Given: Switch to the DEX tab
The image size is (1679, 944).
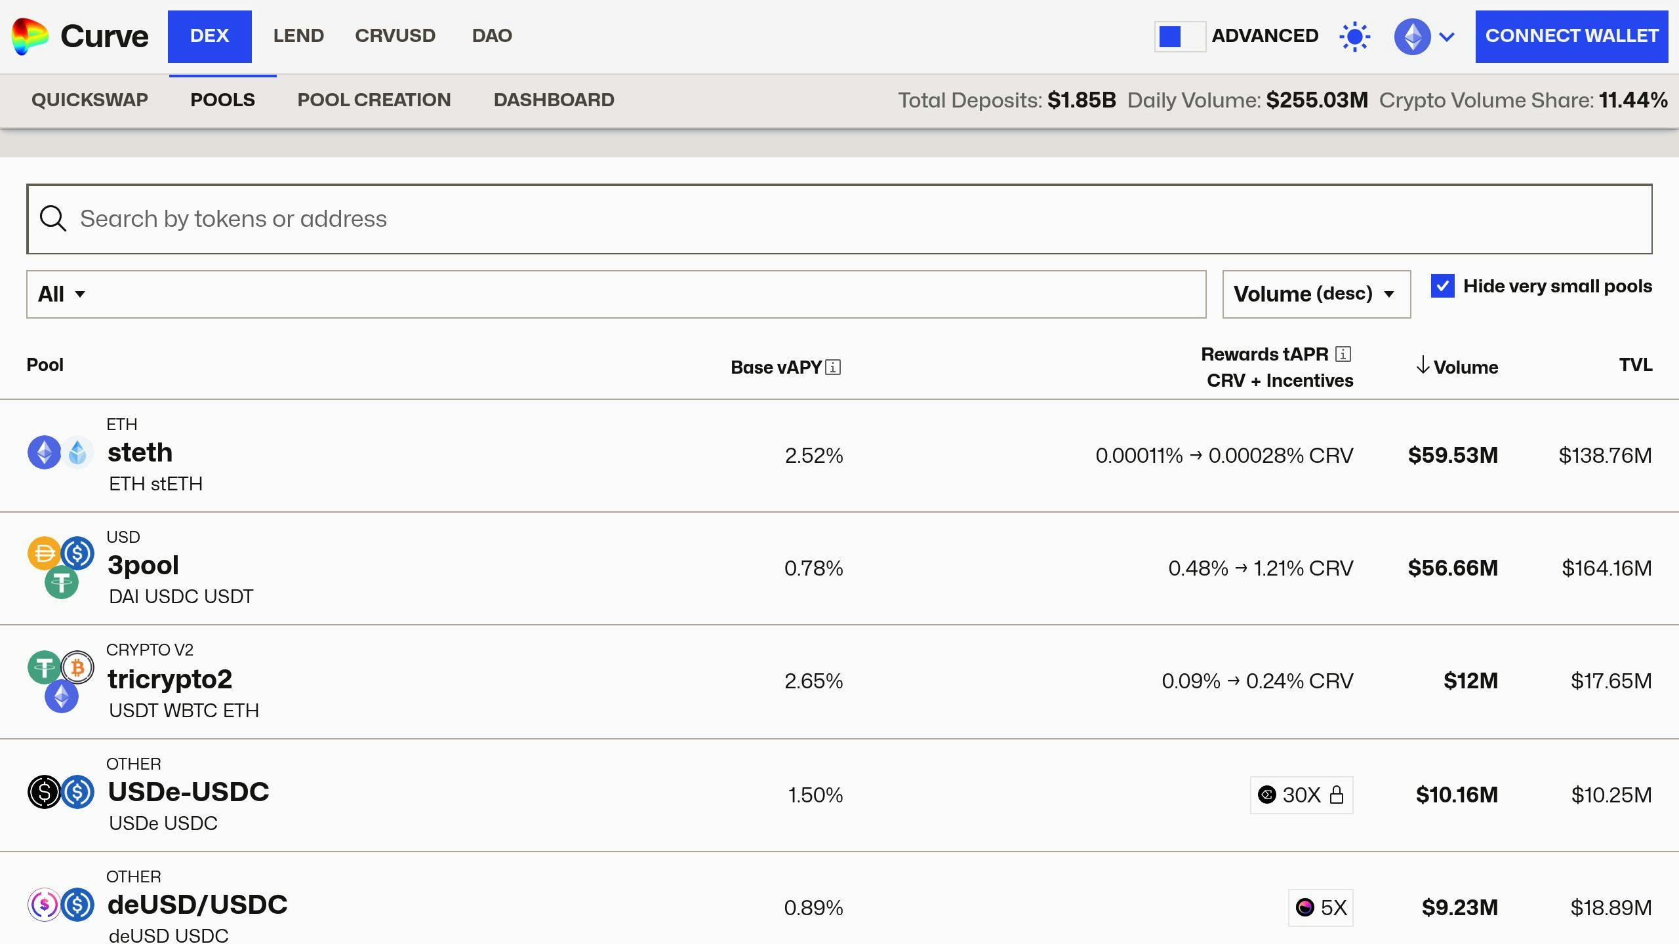Looking at the screenshot, I should [x=210, y=36].
